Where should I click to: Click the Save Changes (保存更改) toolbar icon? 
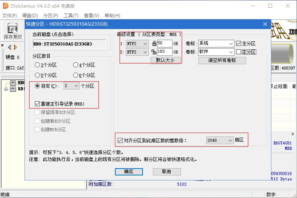pyautogui.click(x=13, y=31)
